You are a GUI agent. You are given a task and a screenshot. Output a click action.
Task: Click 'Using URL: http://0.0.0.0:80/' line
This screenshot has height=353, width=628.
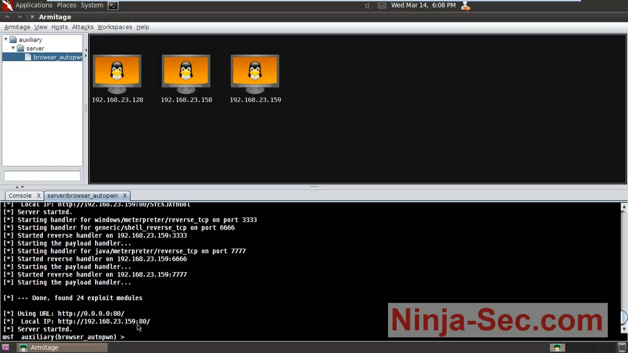(x=64, y=314)
